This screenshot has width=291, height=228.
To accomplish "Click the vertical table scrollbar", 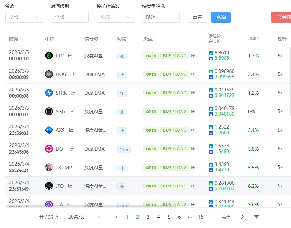I will tap(290, 81).
